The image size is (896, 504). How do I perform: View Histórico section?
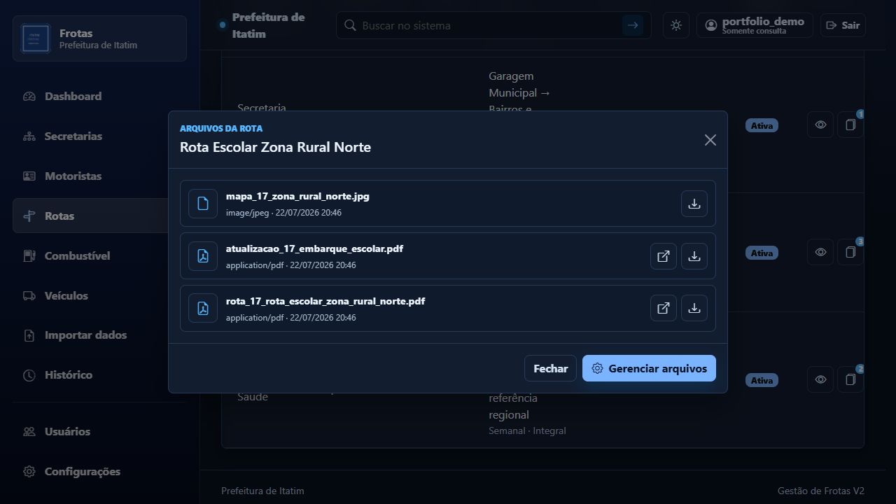pyautogui.click(x=99, y=375)
